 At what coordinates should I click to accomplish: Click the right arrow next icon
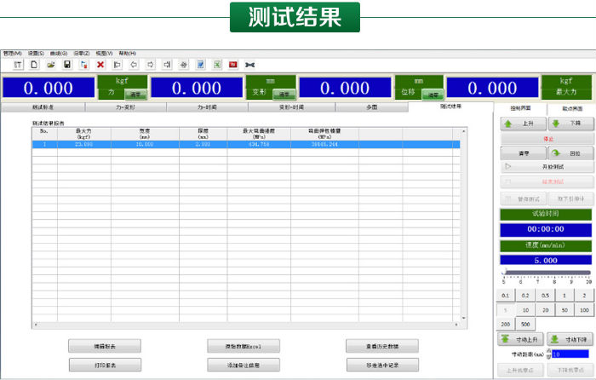(x=150, y=64)
